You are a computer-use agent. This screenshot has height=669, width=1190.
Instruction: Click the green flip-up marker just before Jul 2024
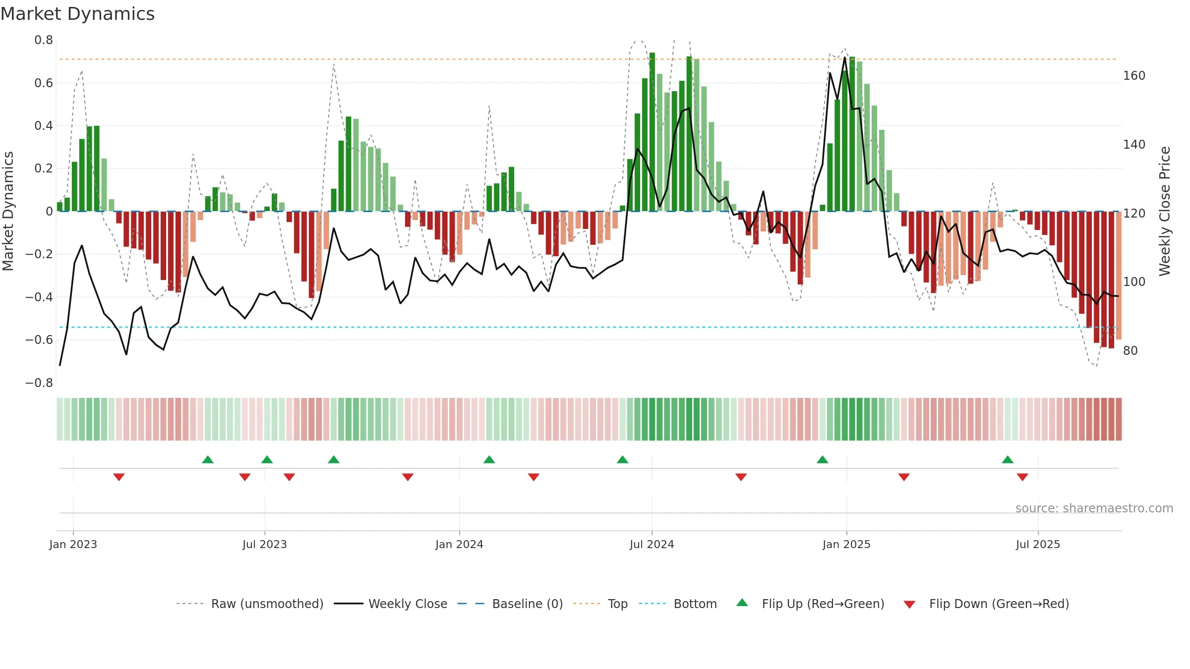point(623,459)
